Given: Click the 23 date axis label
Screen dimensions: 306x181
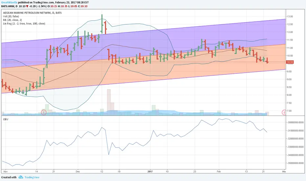Looking at the screenshot, I should tap(195, 171).
